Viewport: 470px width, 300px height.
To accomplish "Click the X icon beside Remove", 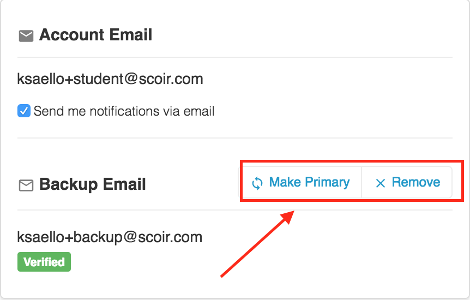I will 381,183.
